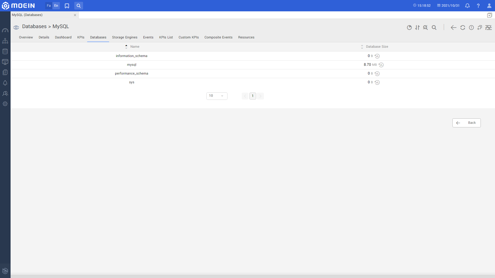Open the KPIs tab
The height and width of the screenshot is (278, 495).
click(x=81, y=37)
